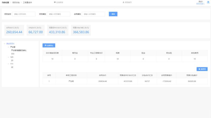
Task: Click the 专业工程暂估价 column header
Action: (x=96, y=53)
